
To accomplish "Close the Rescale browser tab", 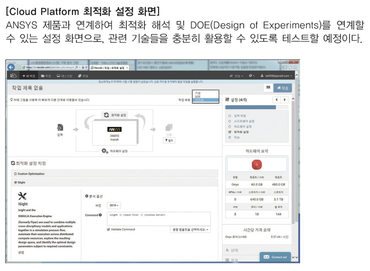I will click(x=127, y=68).
